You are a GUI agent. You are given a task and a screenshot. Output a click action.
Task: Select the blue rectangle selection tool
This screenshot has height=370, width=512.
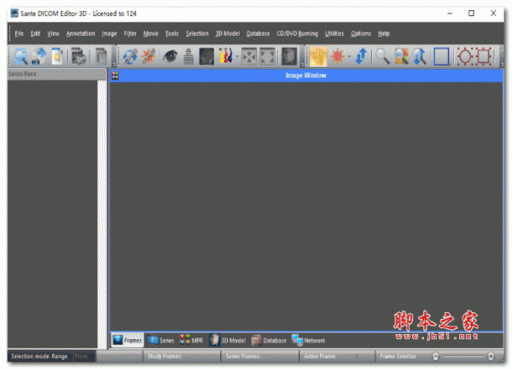tap(441, 56)
